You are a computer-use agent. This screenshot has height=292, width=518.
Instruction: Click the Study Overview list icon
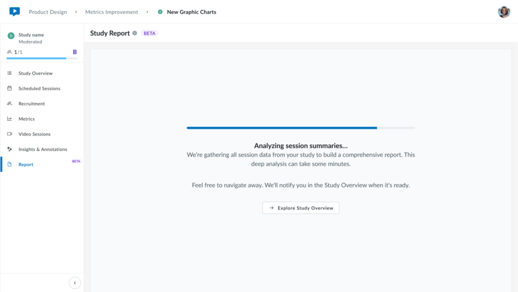tap(10, 73)
